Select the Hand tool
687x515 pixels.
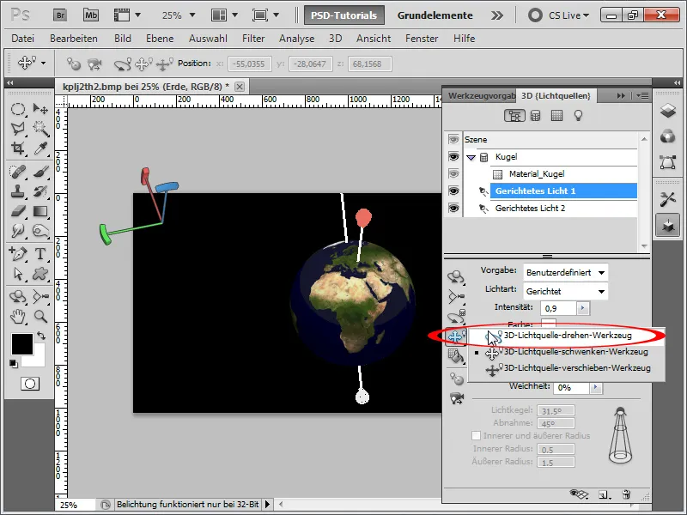tap(17, 316)
